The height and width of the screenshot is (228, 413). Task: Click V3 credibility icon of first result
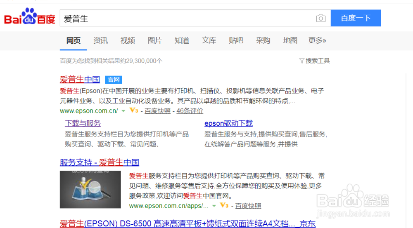pos(133,110)
